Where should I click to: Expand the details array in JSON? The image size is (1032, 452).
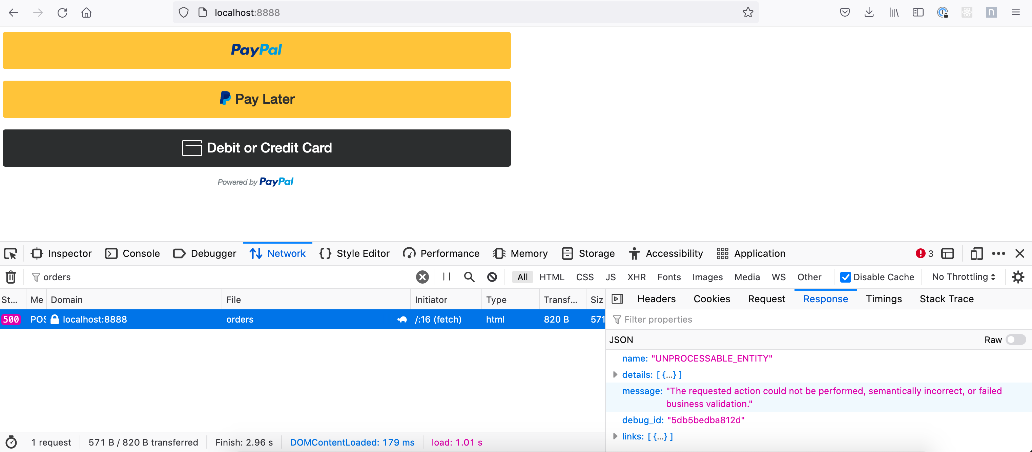click(x=615, y=375)
